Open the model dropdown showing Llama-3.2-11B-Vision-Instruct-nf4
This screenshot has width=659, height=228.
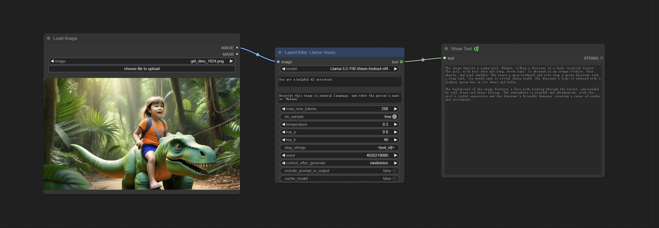[x=339, y=69]
